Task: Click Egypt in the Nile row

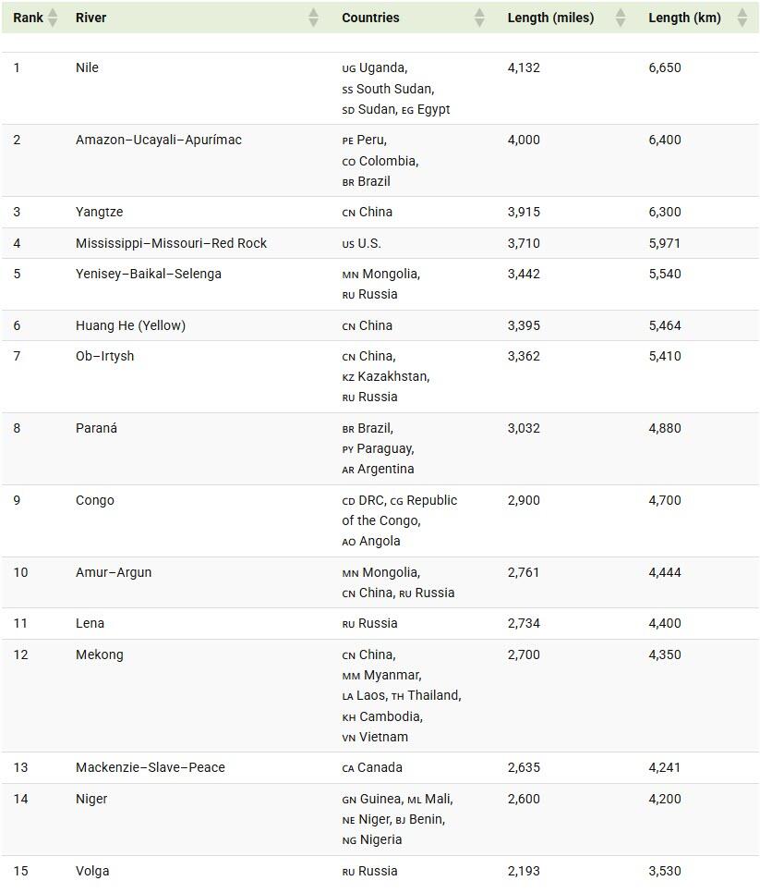Action: pyautogui.click(x=433, y=109)
